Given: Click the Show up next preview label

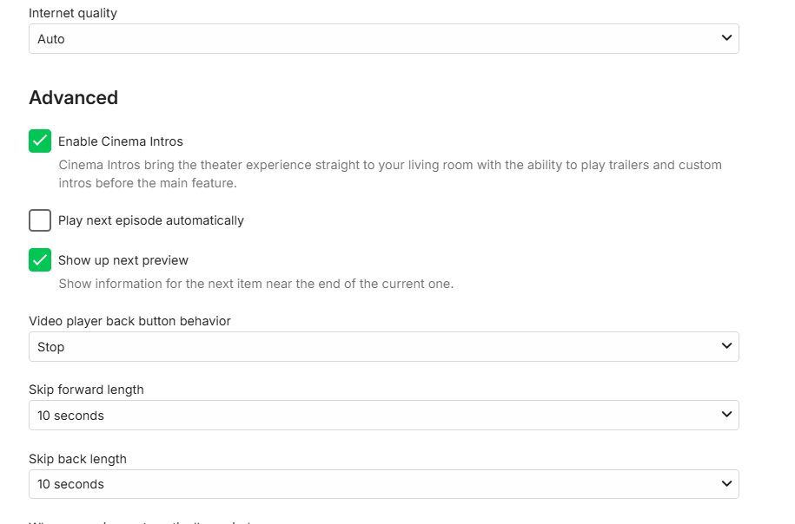Looking at the screenshot, I should coord(123,260).
